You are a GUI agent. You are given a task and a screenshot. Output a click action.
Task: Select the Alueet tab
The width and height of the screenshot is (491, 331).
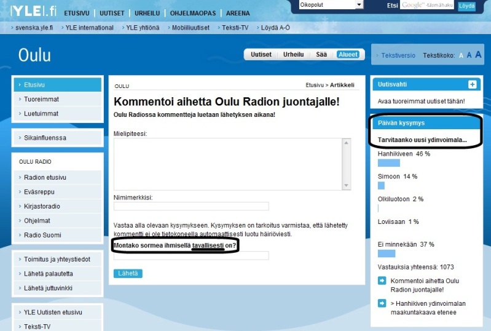(348, 54)
